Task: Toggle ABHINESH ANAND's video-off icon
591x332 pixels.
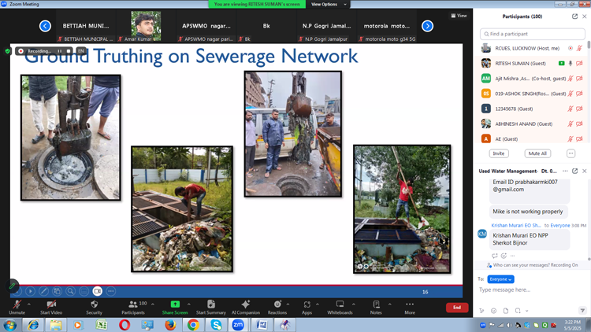Action: 579,124
